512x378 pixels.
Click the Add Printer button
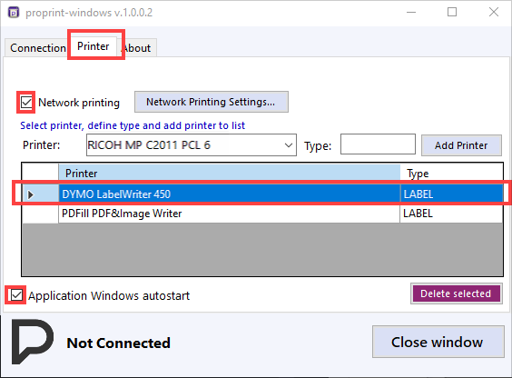pyautogui.click(x=461, y=145)
